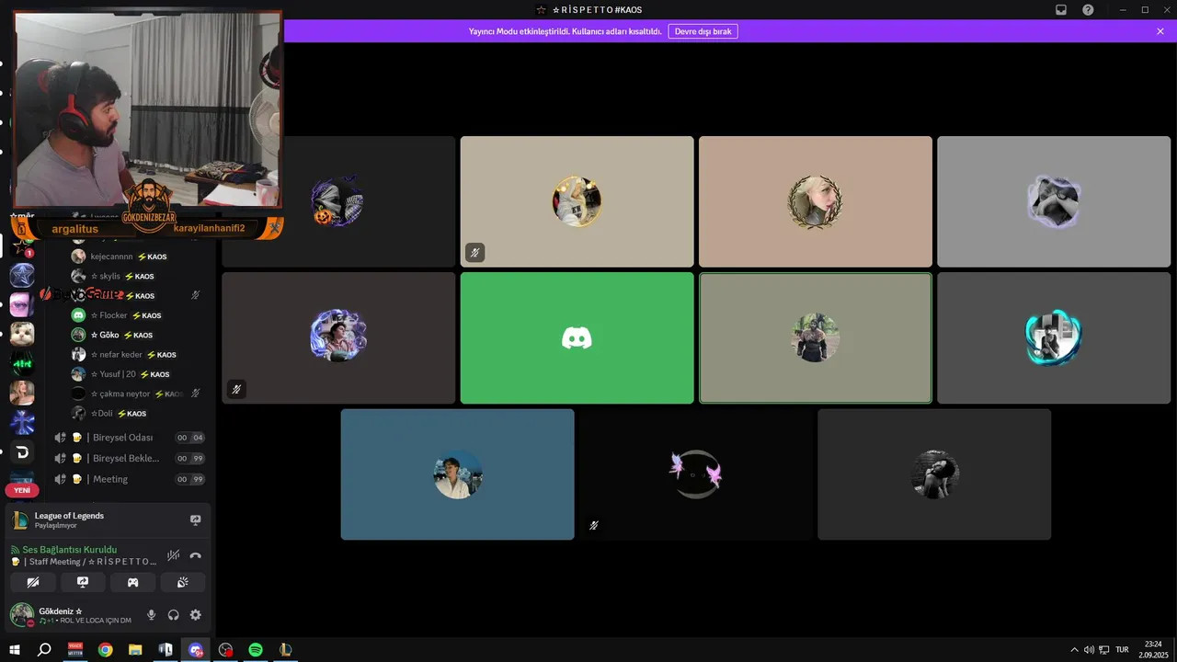Open the blue cross-shaped server icon
The height and width of the screenshot is (662, 1177).
(x=22, y=422)
